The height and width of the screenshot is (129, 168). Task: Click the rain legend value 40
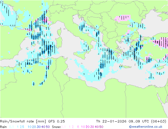[43, 127]
